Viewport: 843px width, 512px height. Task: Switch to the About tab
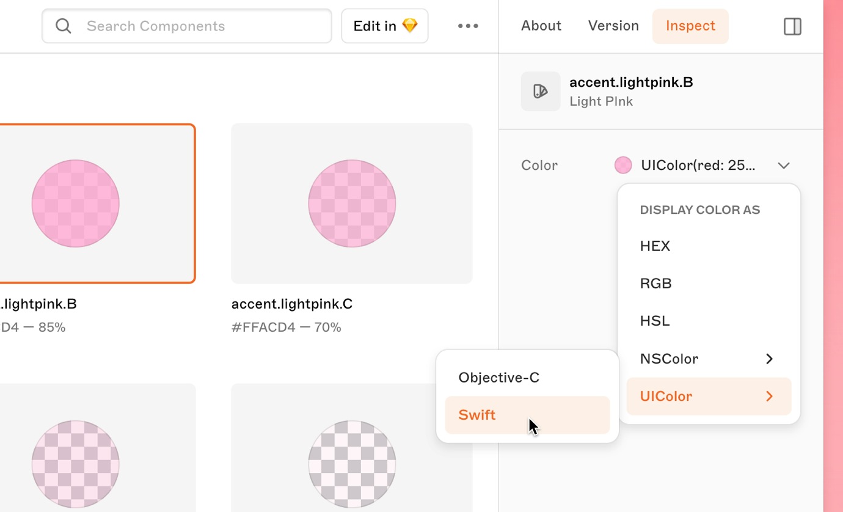[x=541, y=26]
